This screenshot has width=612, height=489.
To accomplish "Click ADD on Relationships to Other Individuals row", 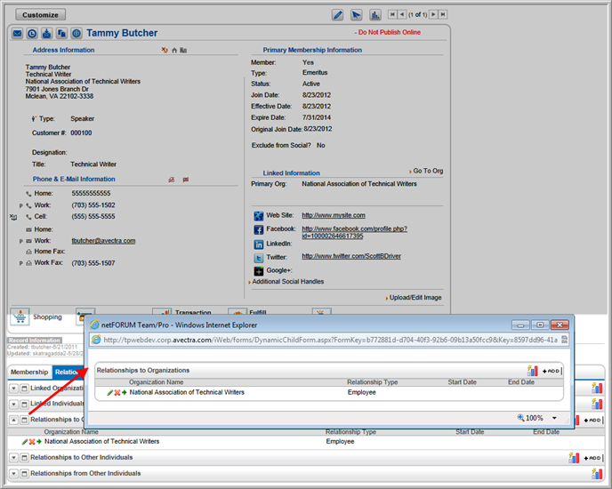I will click(592, 458).
